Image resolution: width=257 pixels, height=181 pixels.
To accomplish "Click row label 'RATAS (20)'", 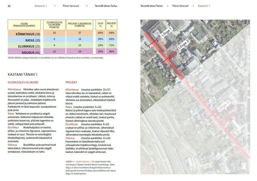I will tap(33, 40).
